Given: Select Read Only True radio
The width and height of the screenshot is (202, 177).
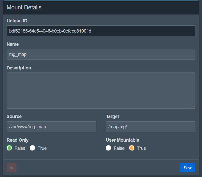Looking at the screenshot, I should [32, 148].
